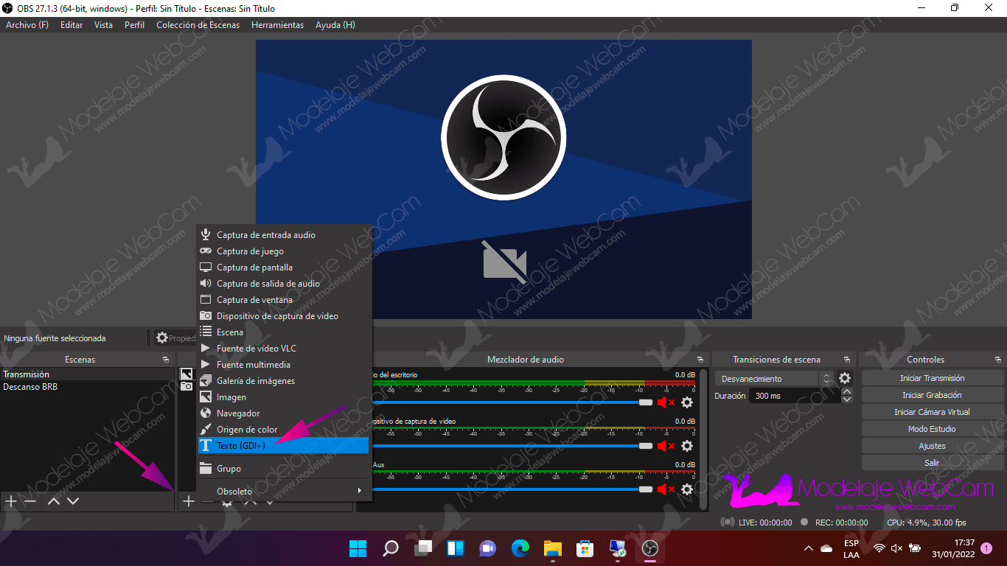
Task: Click the minus icon under the Escenas list
Action: (x=30, y=501)
